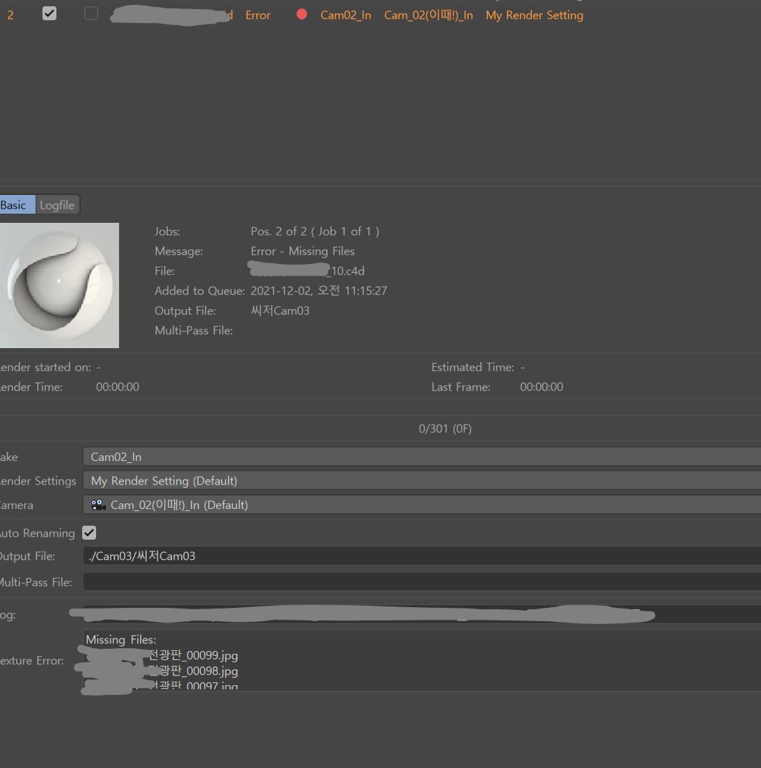Click the render preview sphere thumbnail
The height and width of the screenshot is (768, 761).
click(59, 285)
